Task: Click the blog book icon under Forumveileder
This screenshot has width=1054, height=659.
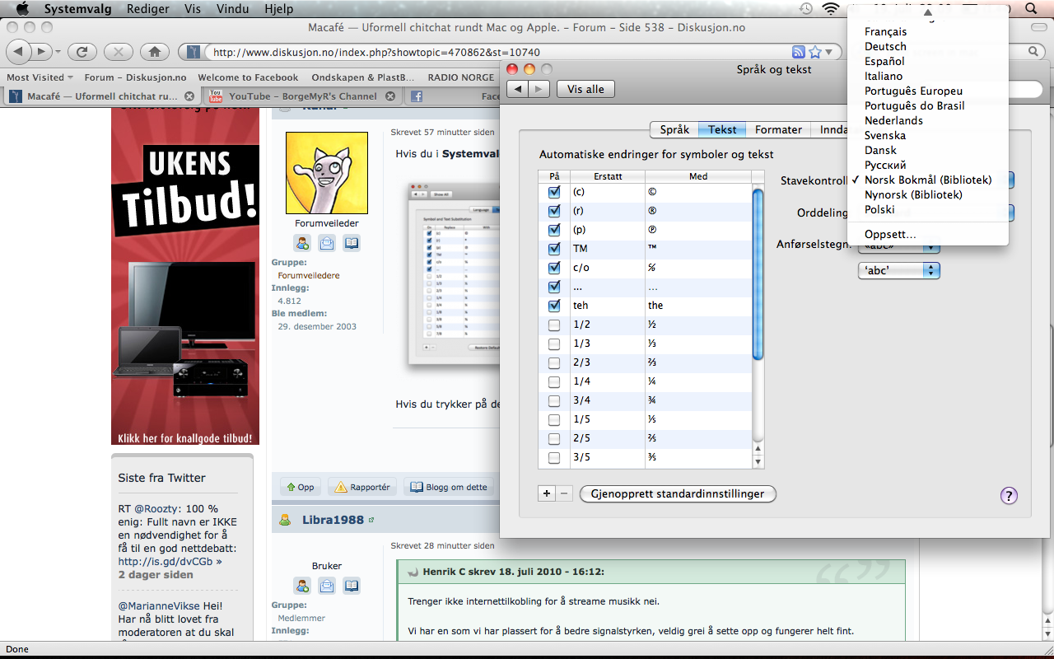Action: (352, 243)
